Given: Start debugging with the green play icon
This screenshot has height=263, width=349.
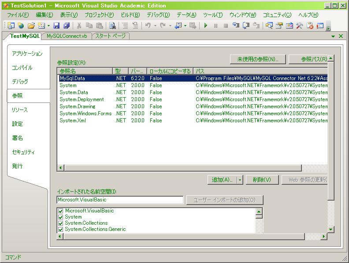Looking at the screenshot, I should 206,26.
